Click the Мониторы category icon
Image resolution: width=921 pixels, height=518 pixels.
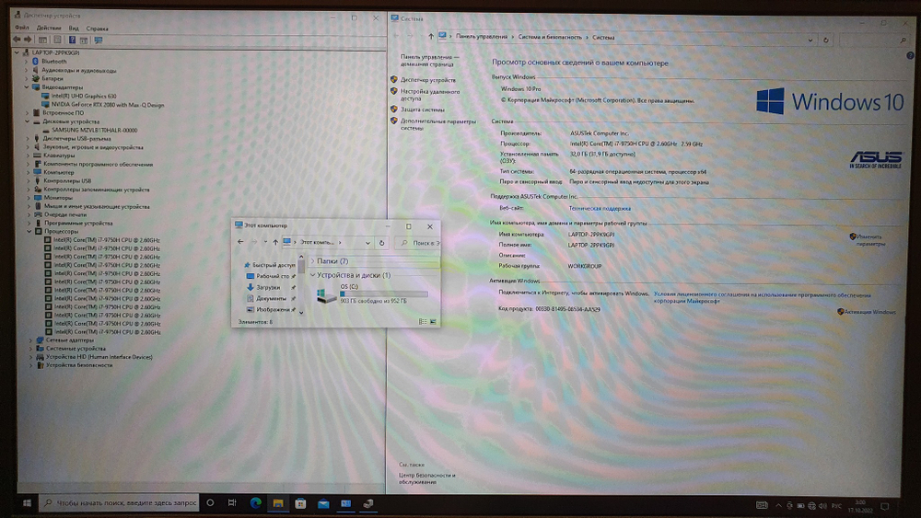click(x=38, y=198)
